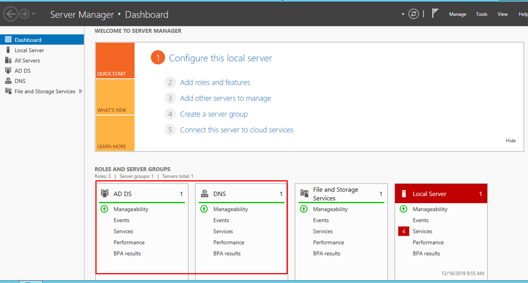The image size is (528, 283).
Task: Open the notifications flag icon
Action: (x=435, y=13)
